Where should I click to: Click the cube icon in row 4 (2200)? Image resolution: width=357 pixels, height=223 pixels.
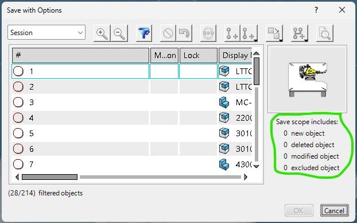(x=224, y=118)
